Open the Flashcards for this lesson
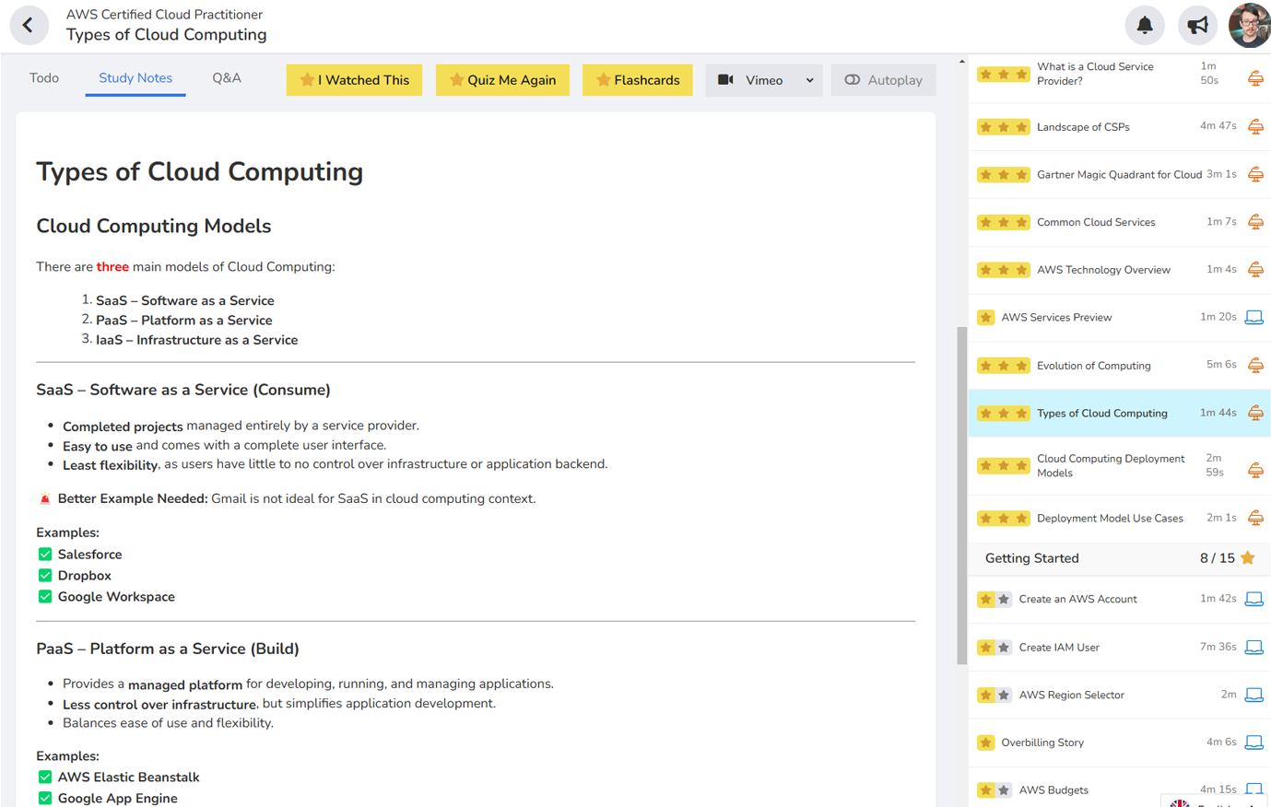The image size is (1271, 807). coord(637,80)
